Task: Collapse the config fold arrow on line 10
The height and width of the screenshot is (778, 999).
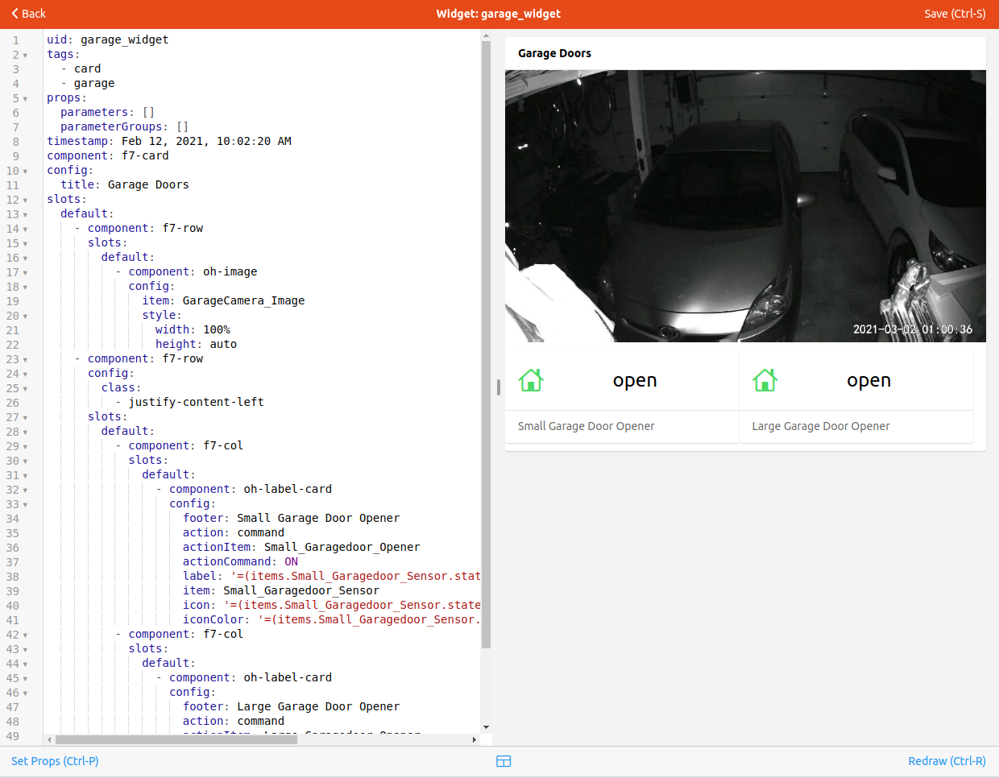Action: (27, 170)
